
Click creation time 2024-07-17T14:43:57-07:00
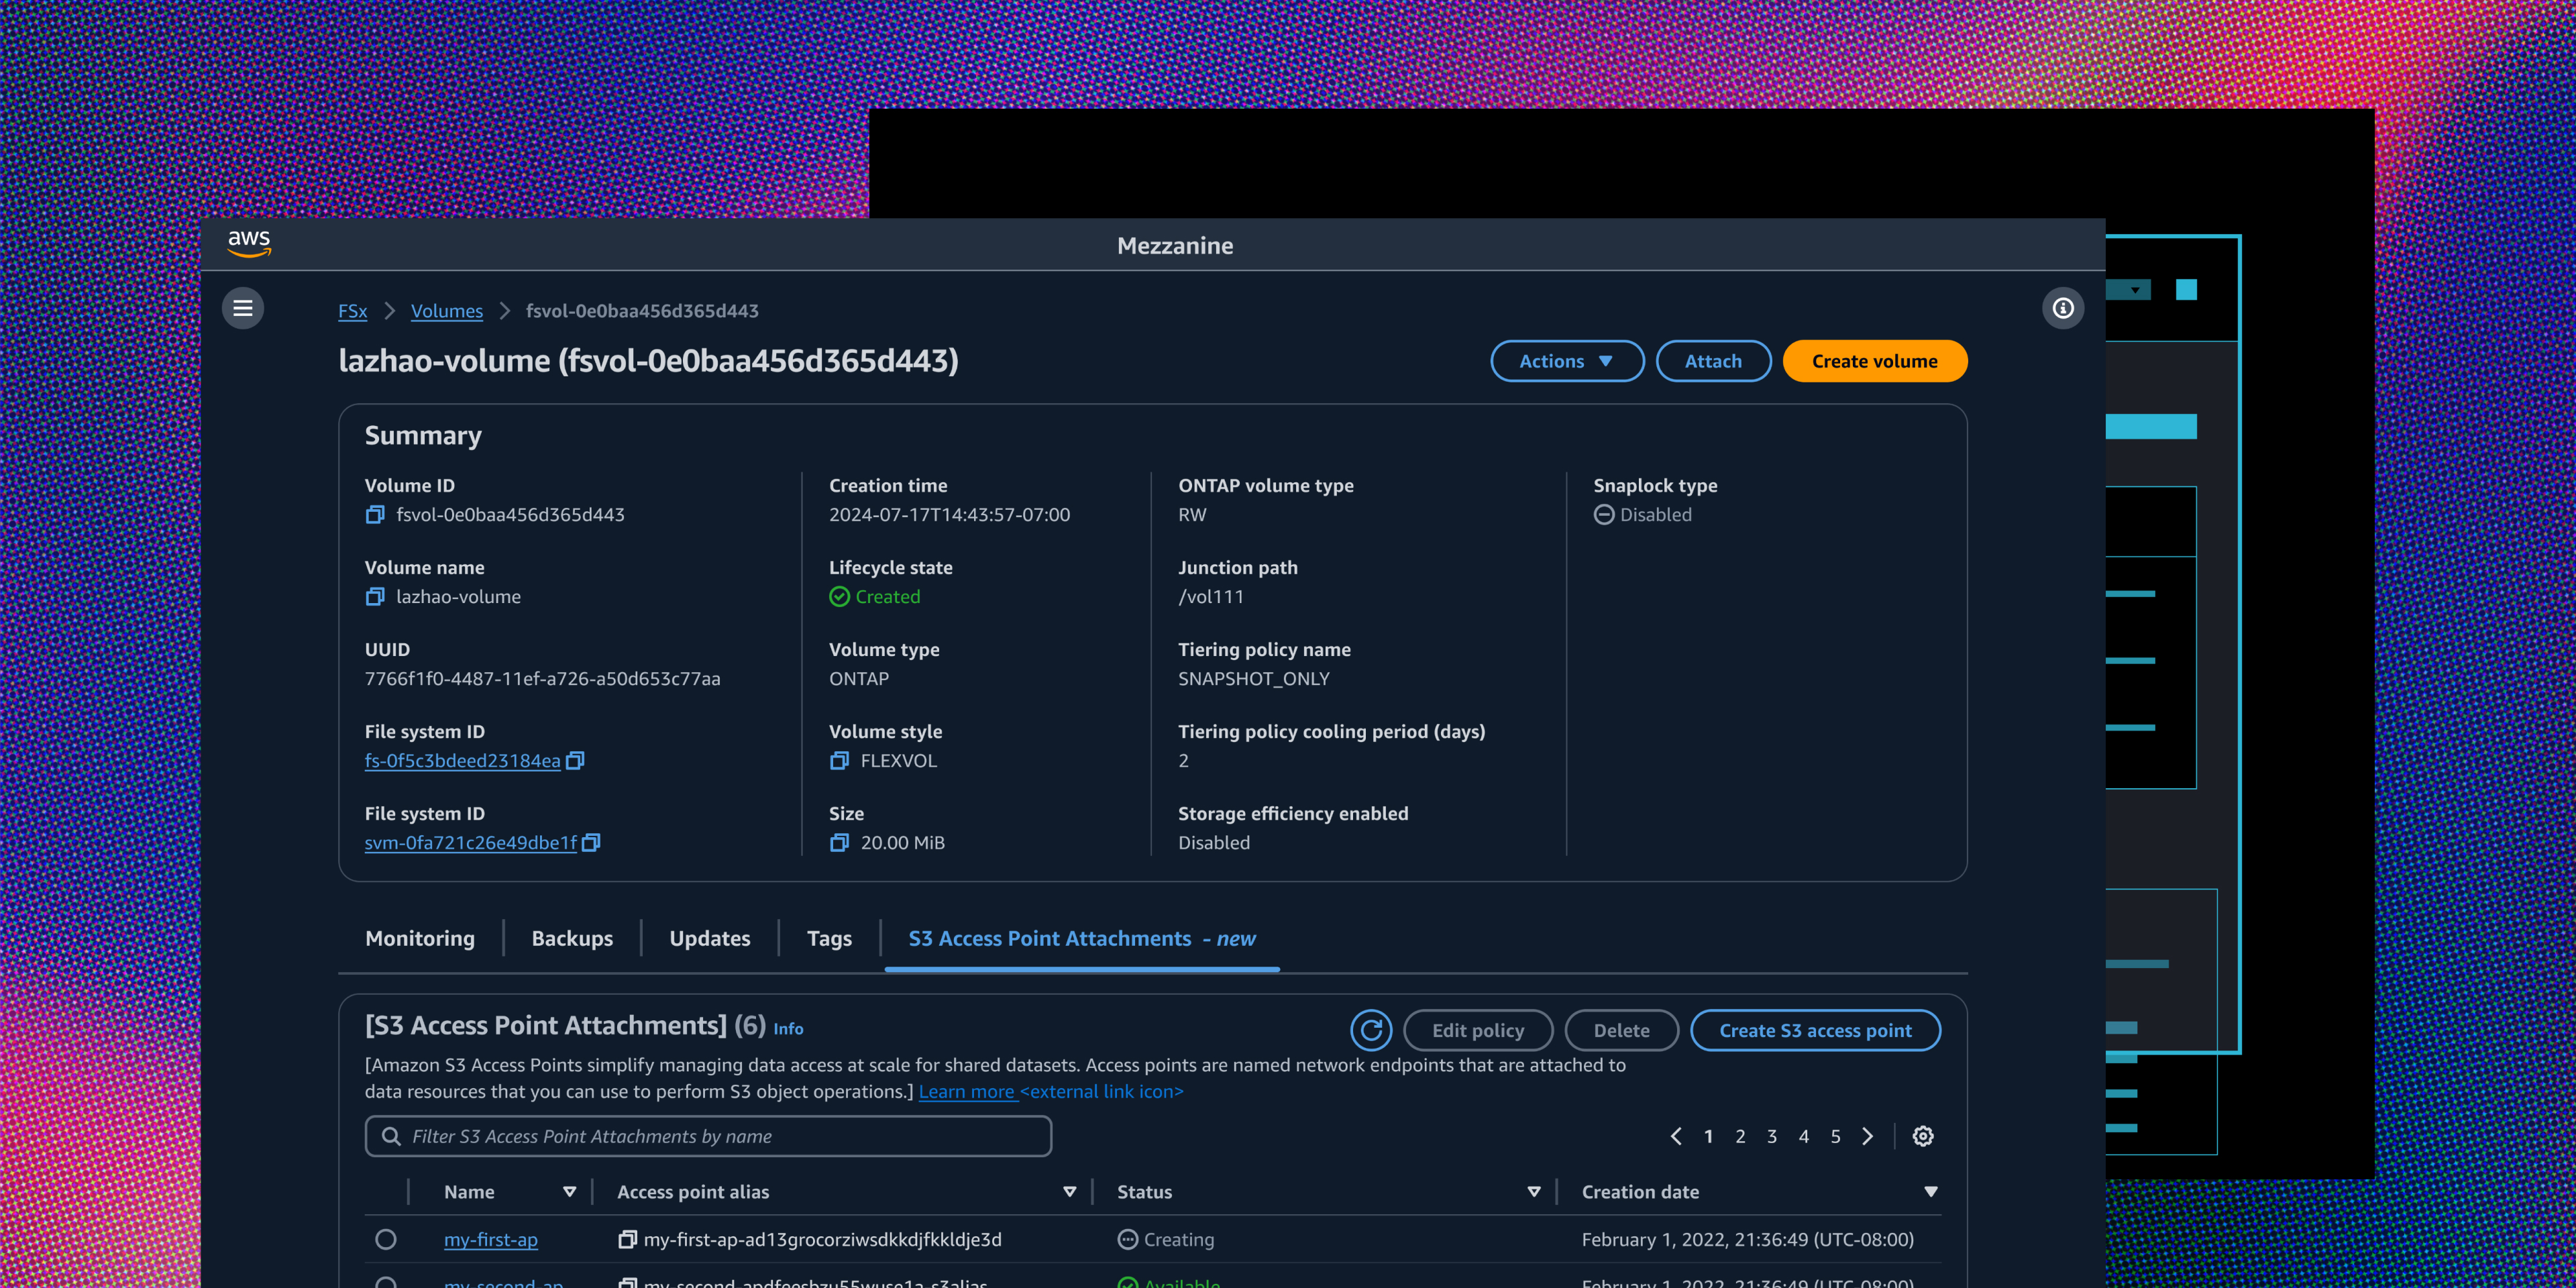click(949, 514)
